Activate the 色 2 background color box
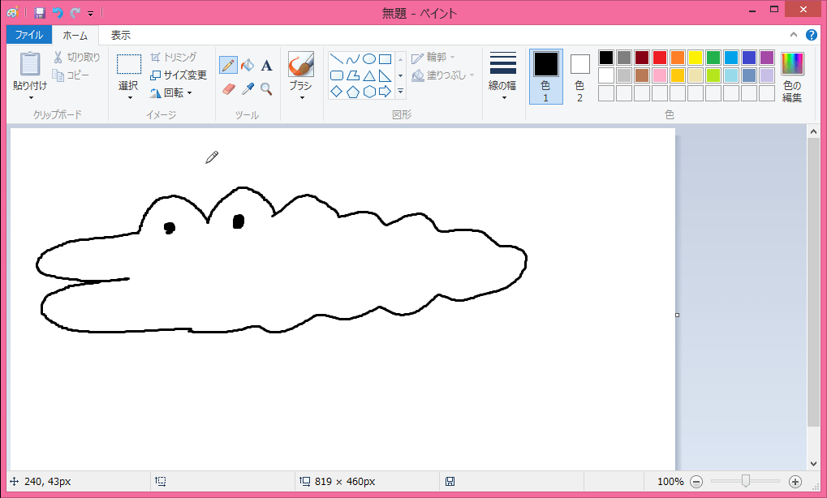This screenshot has width=827, height=498. [x=579, y=77]
